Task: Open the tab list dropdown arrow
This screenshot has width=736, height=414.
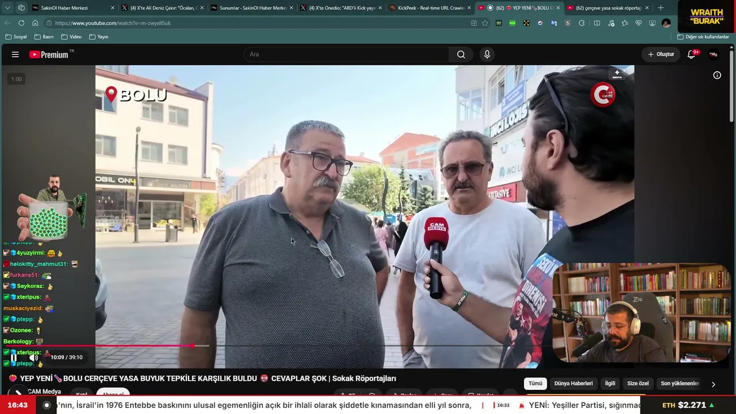Action: 7,8
